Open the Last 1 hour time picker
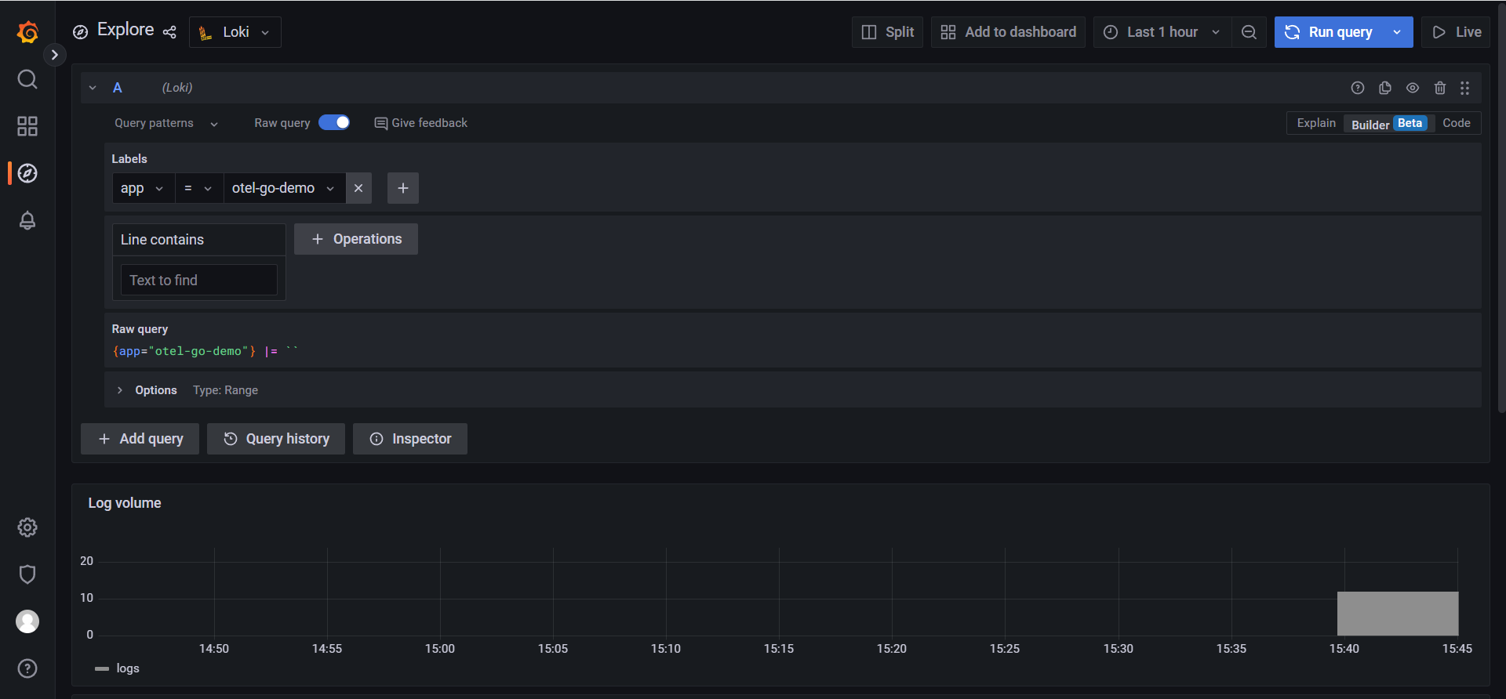Screen dimensions: 1506x699 tap(1162, 32)
